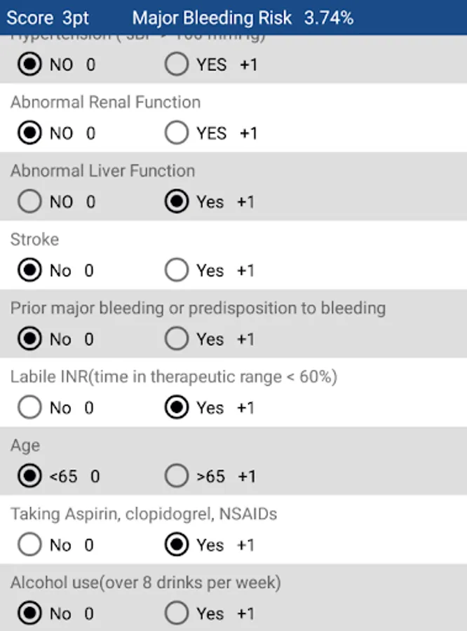Pick the age over 65 option

click(x=177, y=477)
